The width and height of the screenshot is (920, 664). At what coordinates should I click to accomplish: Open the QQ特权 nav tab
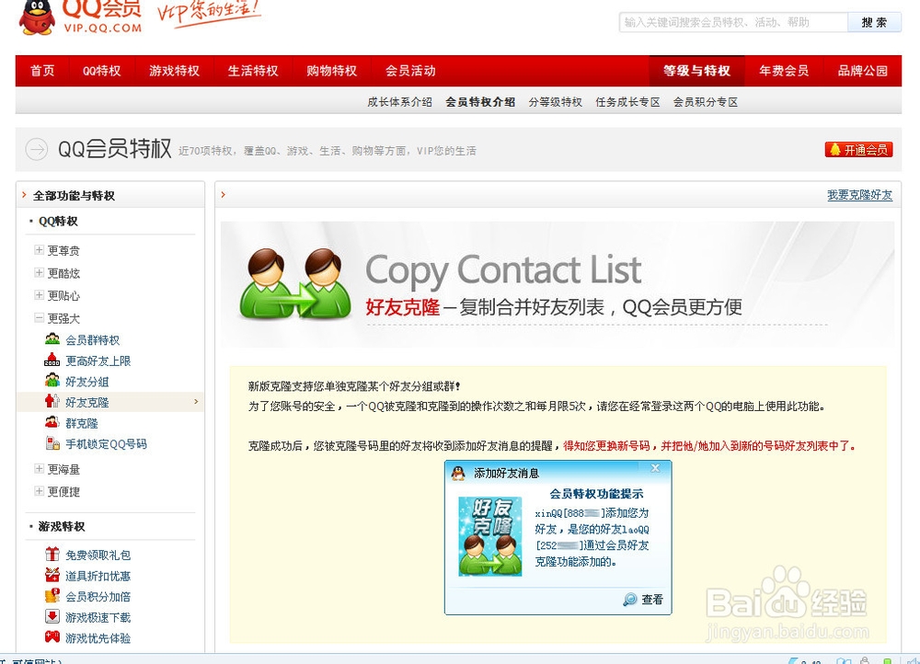coord(101,71)
